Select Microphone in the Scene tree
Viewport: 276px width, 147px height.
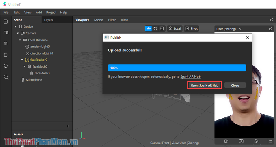point(34,80)
